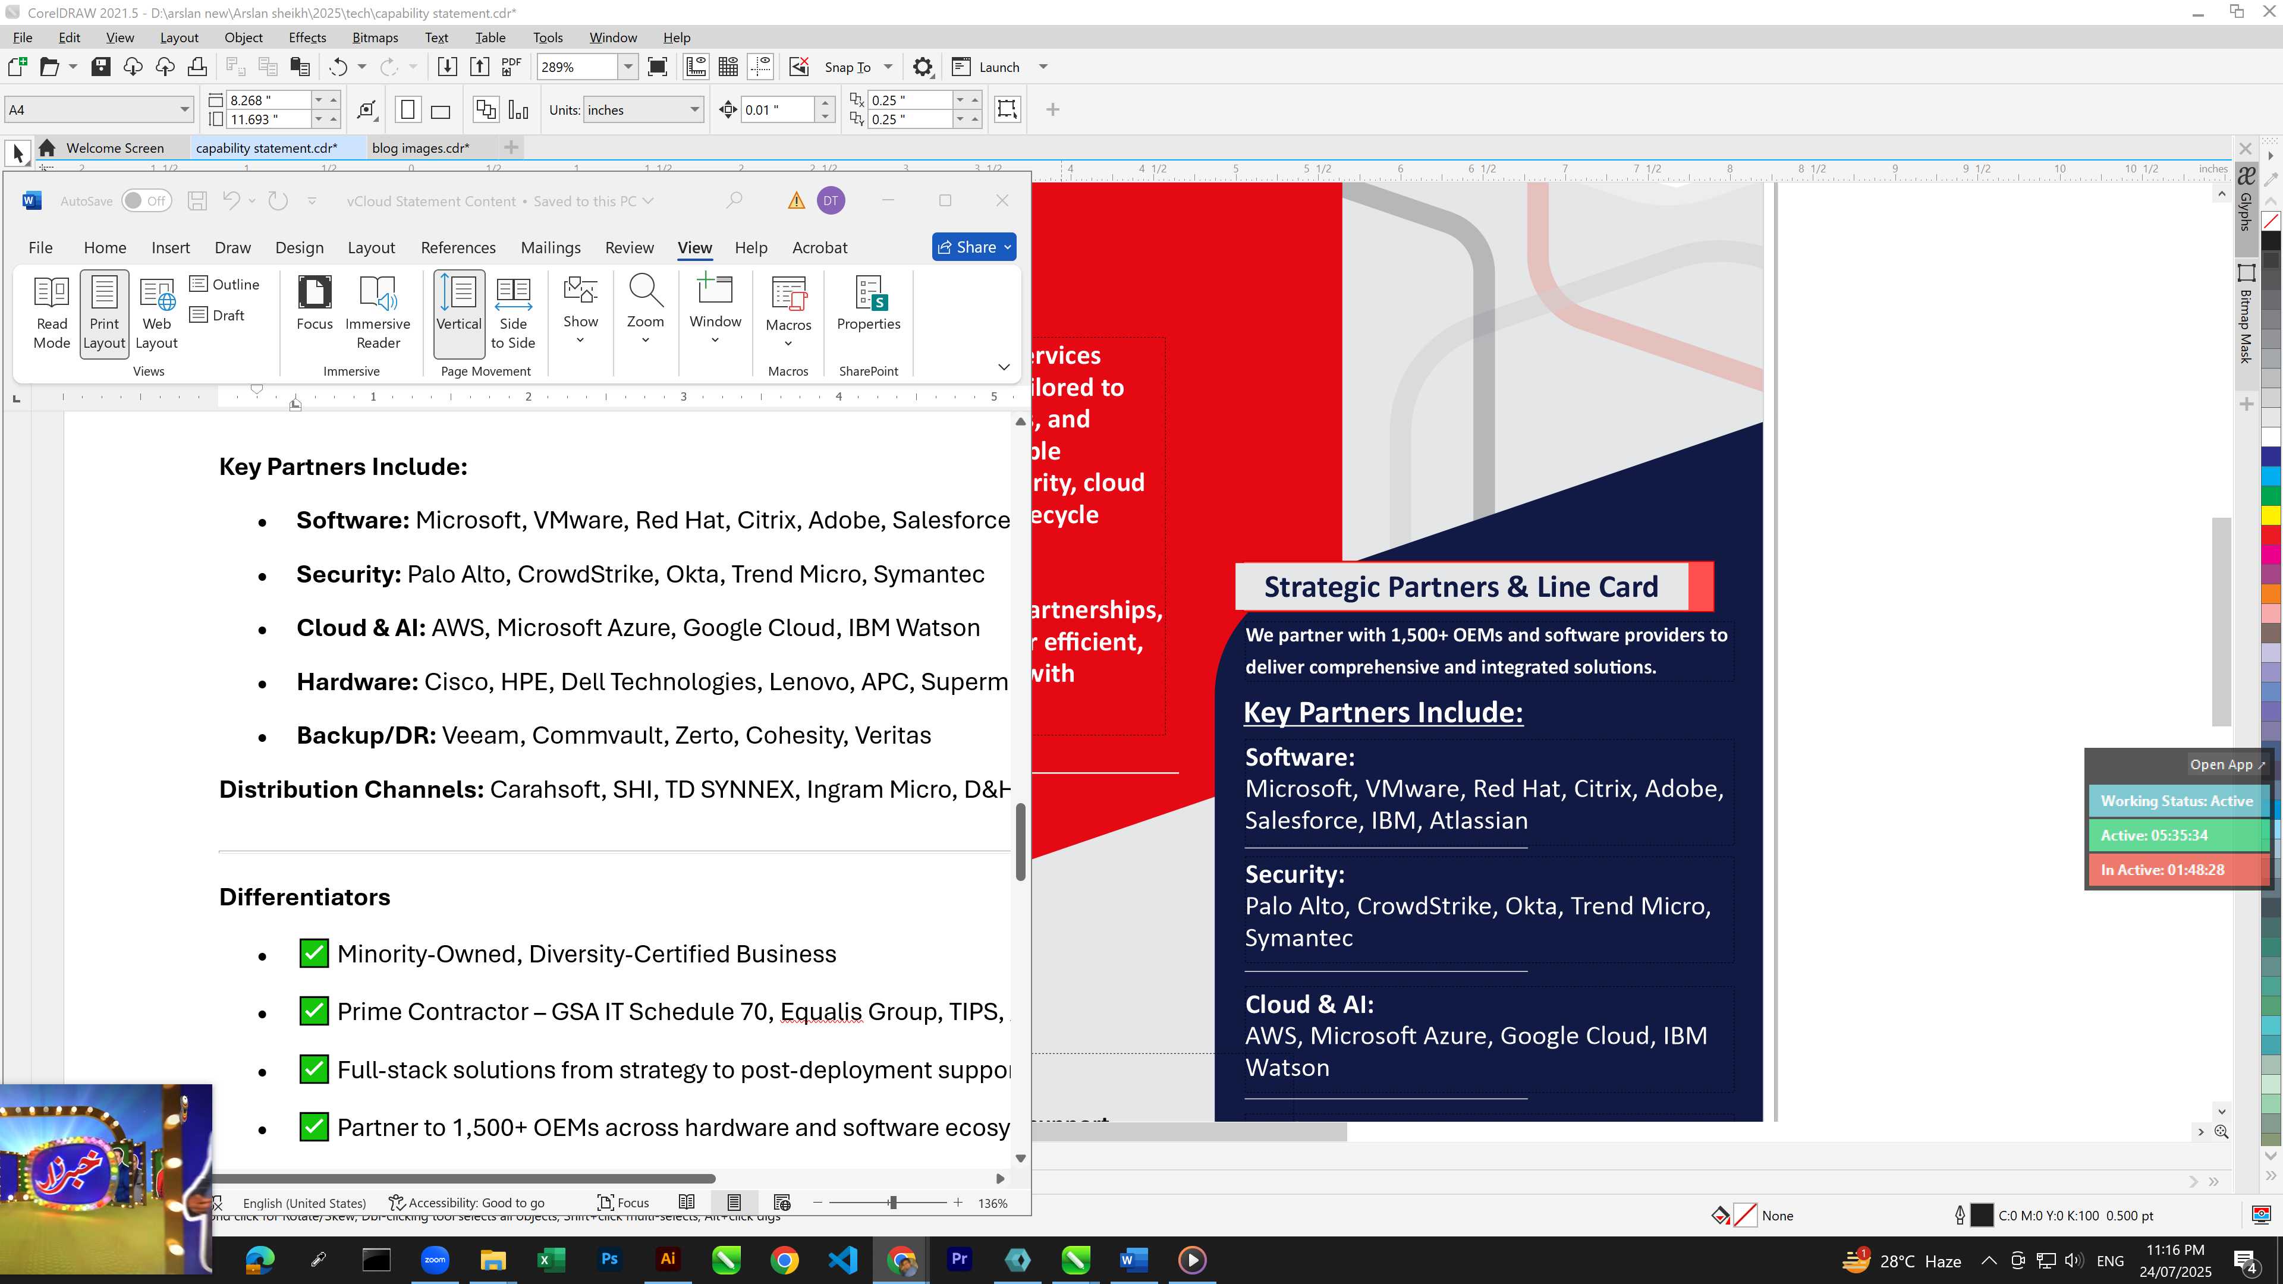Launch Immersive Reader in Word

378,314
